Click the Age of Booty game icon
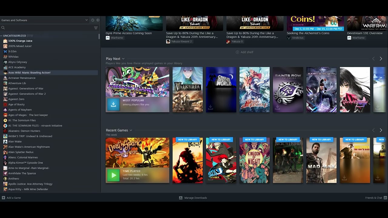The image size is (388, 218). click(5, 104)
